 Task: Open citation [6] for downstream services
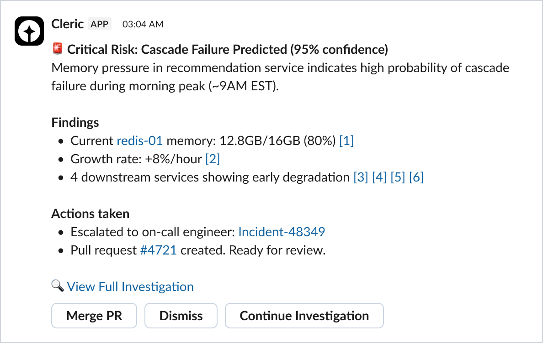point(416,177)
